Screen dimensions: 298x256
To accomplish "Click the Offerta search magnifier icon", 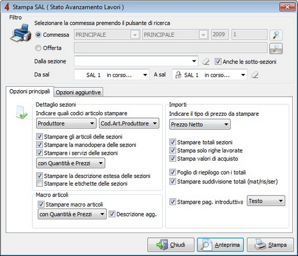I will coord(276,48).
